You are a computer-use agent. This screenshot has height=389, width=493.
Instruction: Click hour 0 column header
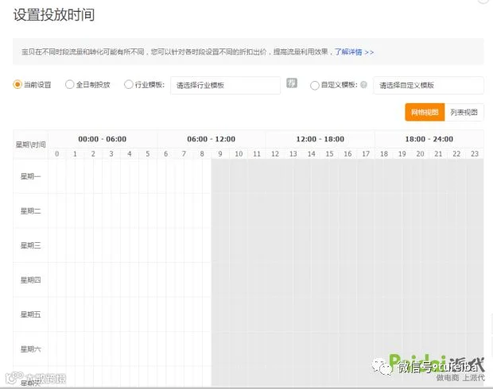pyautogui.click(x=57, y=154)
